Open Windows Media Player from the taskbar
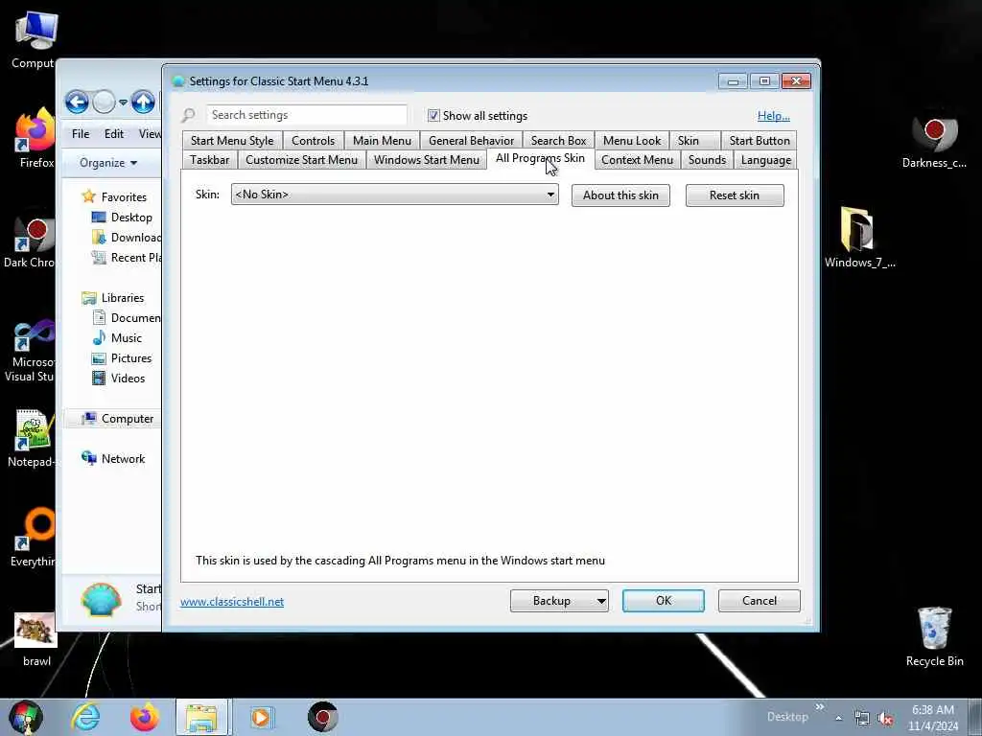This screenshot has height=736, width=982. (261, 717)
